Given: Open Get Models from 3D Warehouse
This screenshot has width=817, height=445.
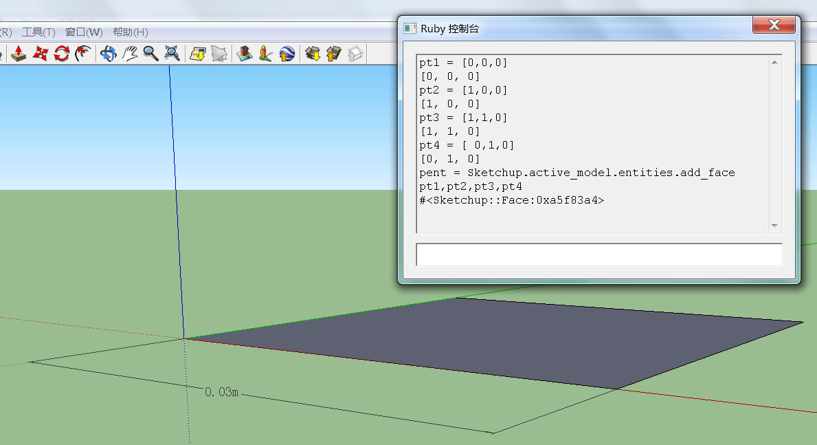Looking at the screenshot, I should pyautogui.click(x=311, y=54).
